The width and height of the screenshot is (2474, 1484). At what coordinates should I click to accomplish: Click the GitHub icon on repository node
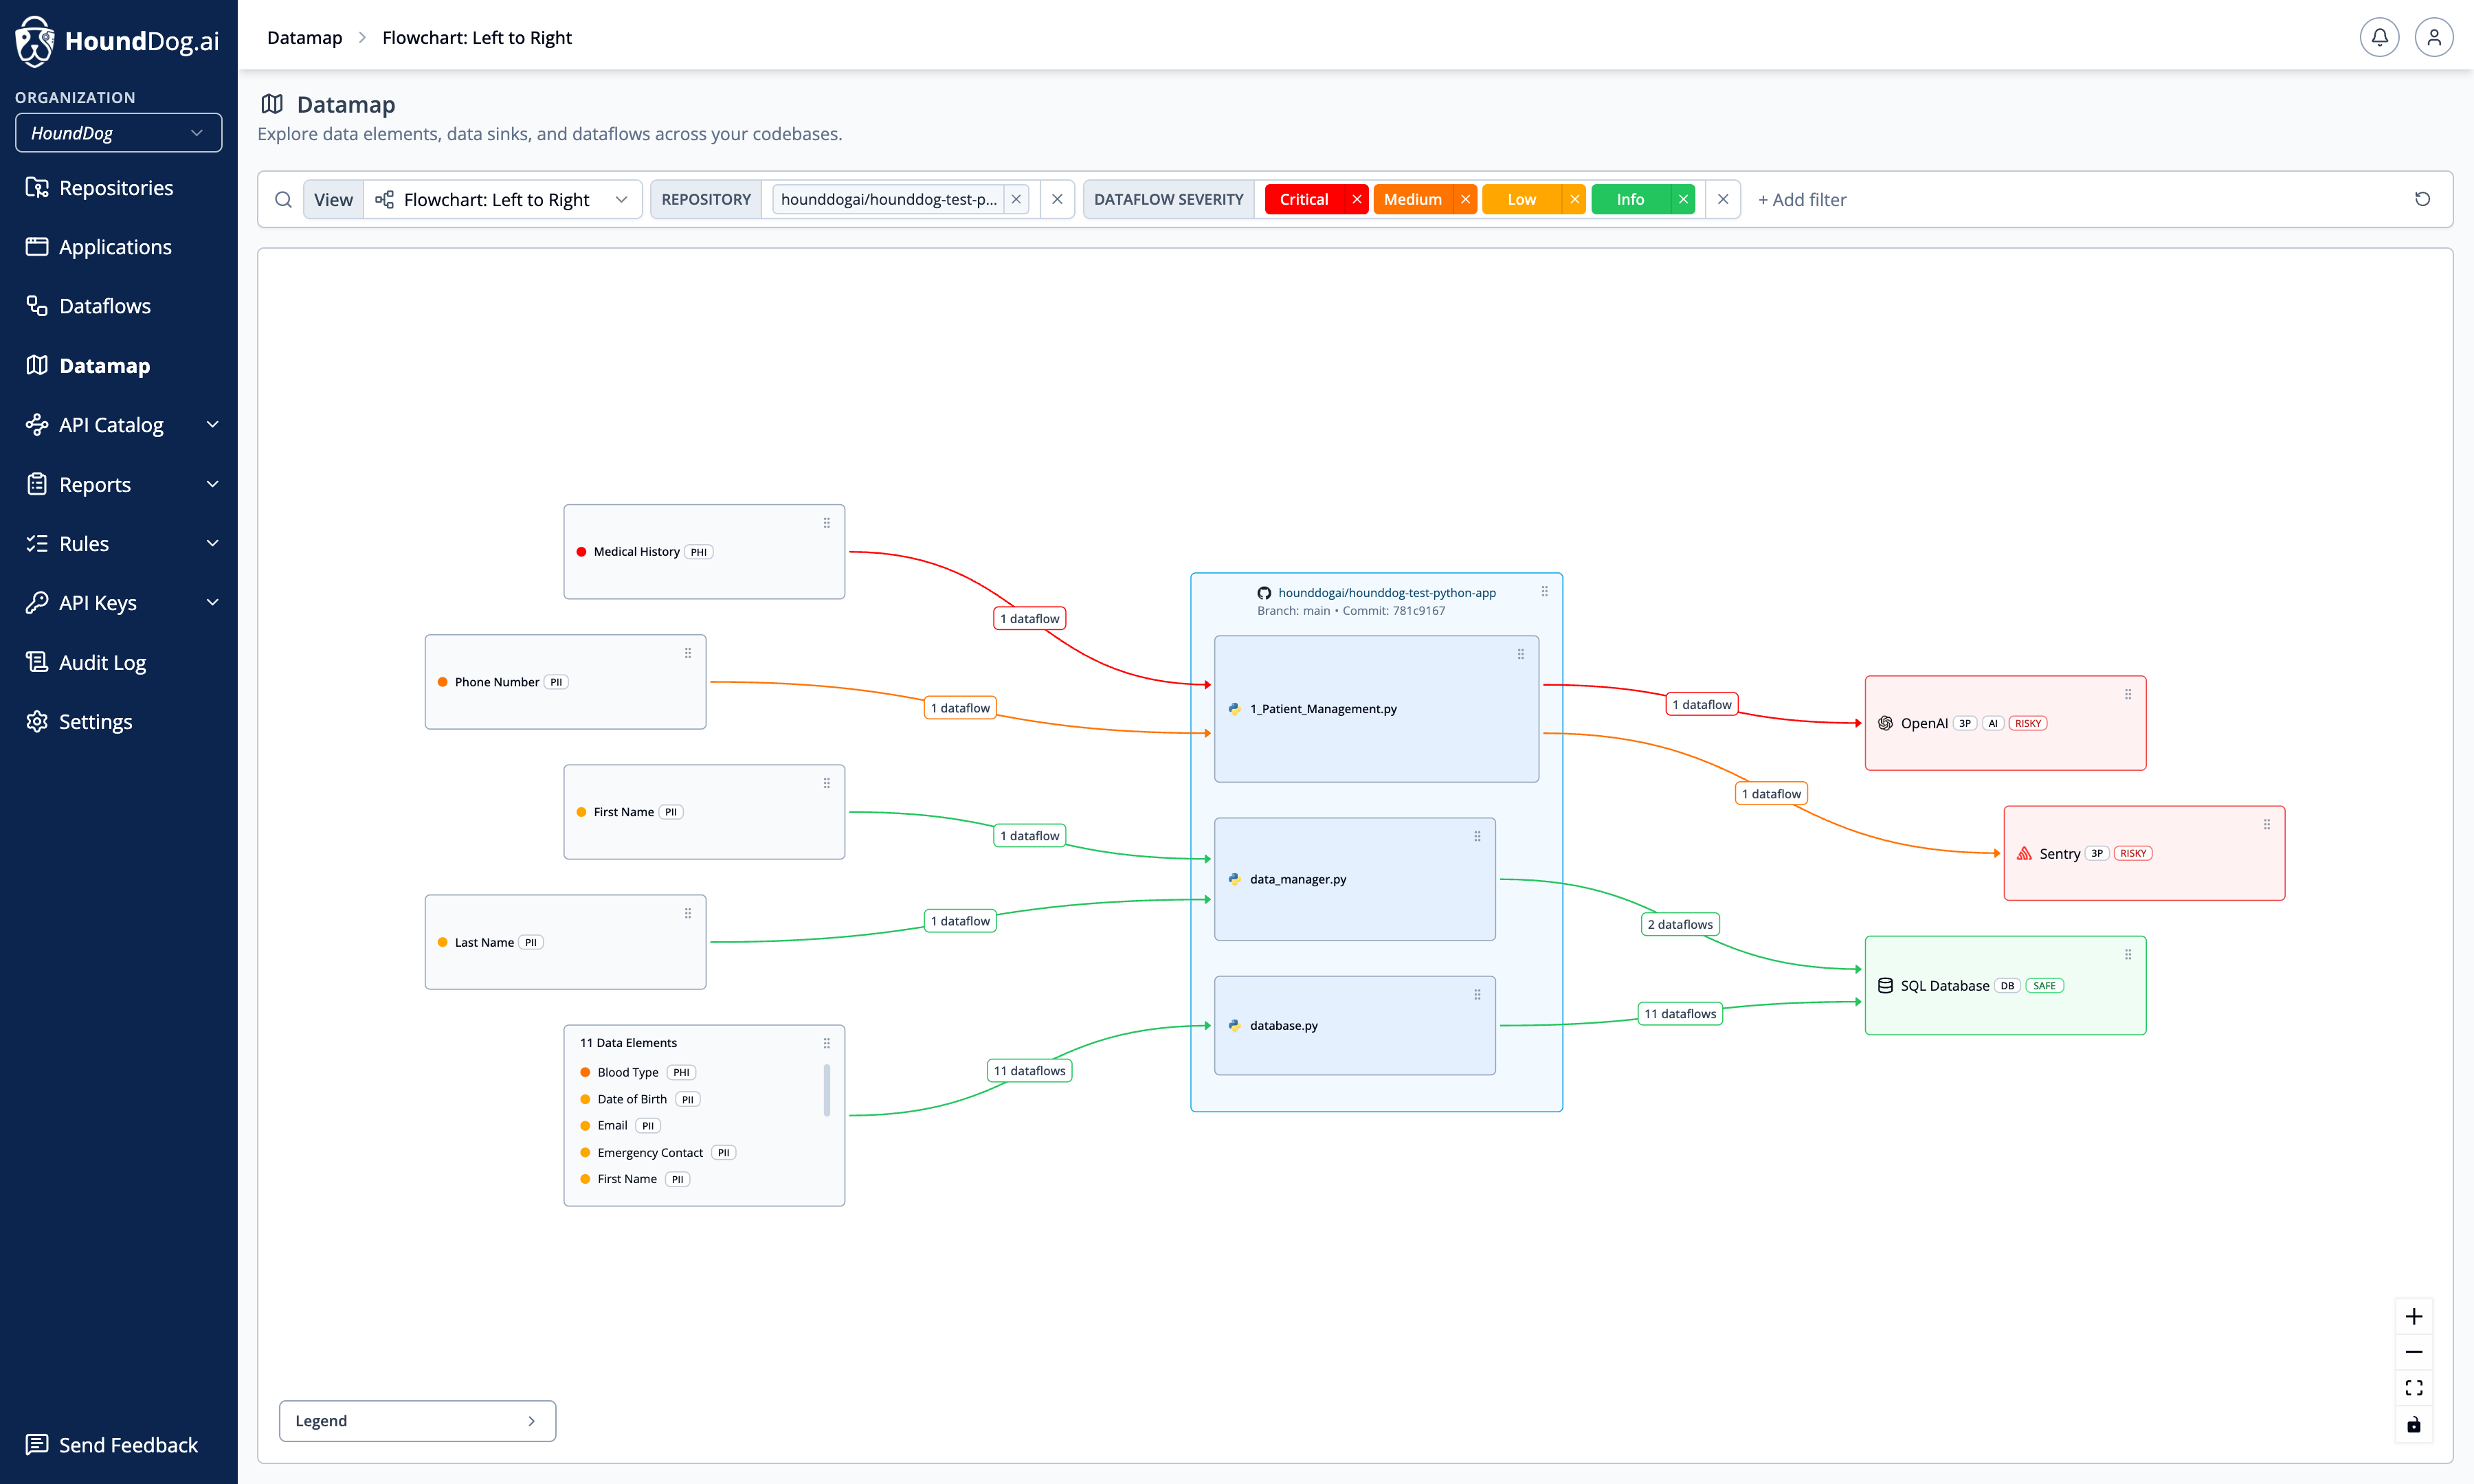(x=1264, y=593)
